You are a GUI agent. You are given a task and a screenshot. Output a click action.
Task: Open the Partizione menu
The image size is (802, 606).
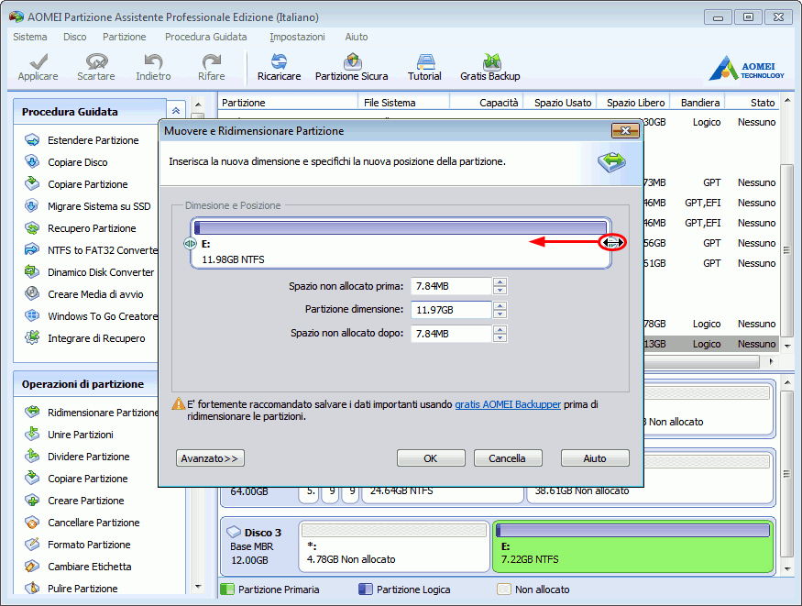(125, 37)
